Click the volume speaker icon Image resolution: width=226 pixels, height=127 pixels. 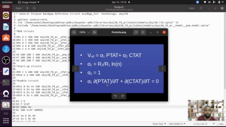209,2
